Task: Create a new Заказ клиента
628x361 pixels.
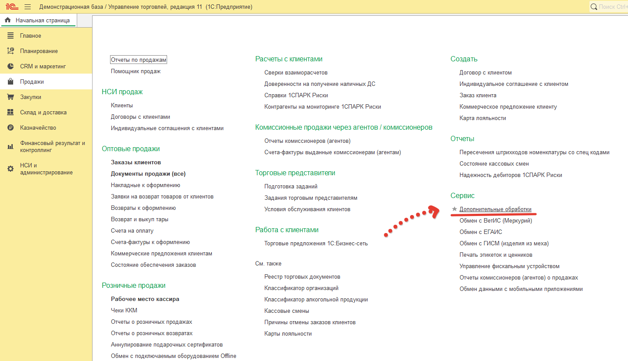Action: (x=478, y=96)
